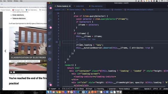Click the <function> breadcrumb
The height and width of the screenshot is (94, 168).
click(x=117, y=10)
